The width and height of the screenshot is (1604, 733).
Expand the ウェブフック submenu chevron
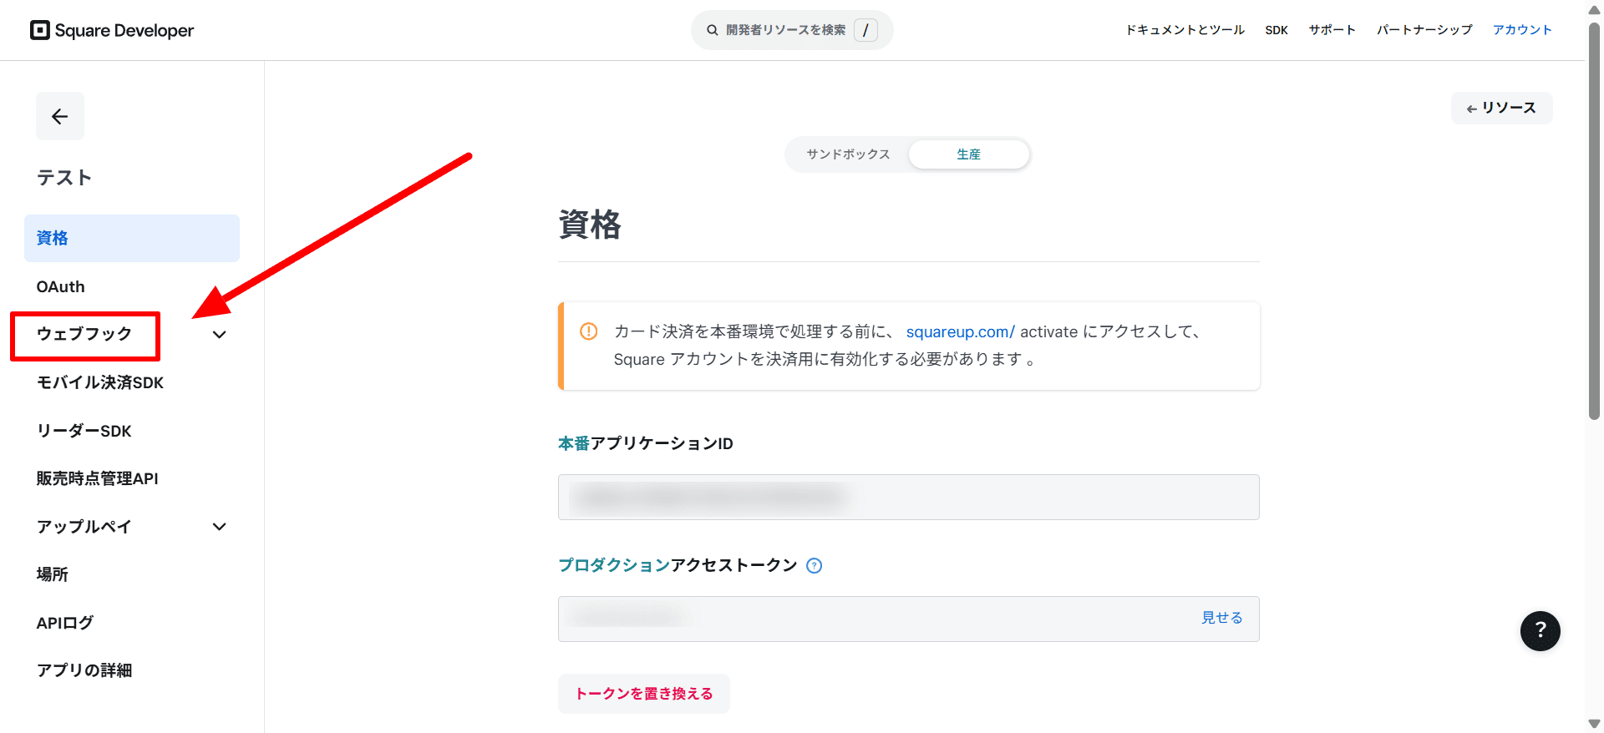point(220,335)
